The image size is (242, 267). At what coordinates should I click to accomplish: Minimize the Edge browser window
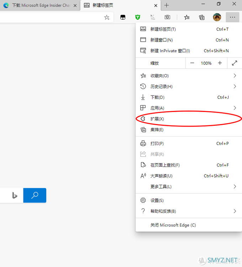click(203, 4)
